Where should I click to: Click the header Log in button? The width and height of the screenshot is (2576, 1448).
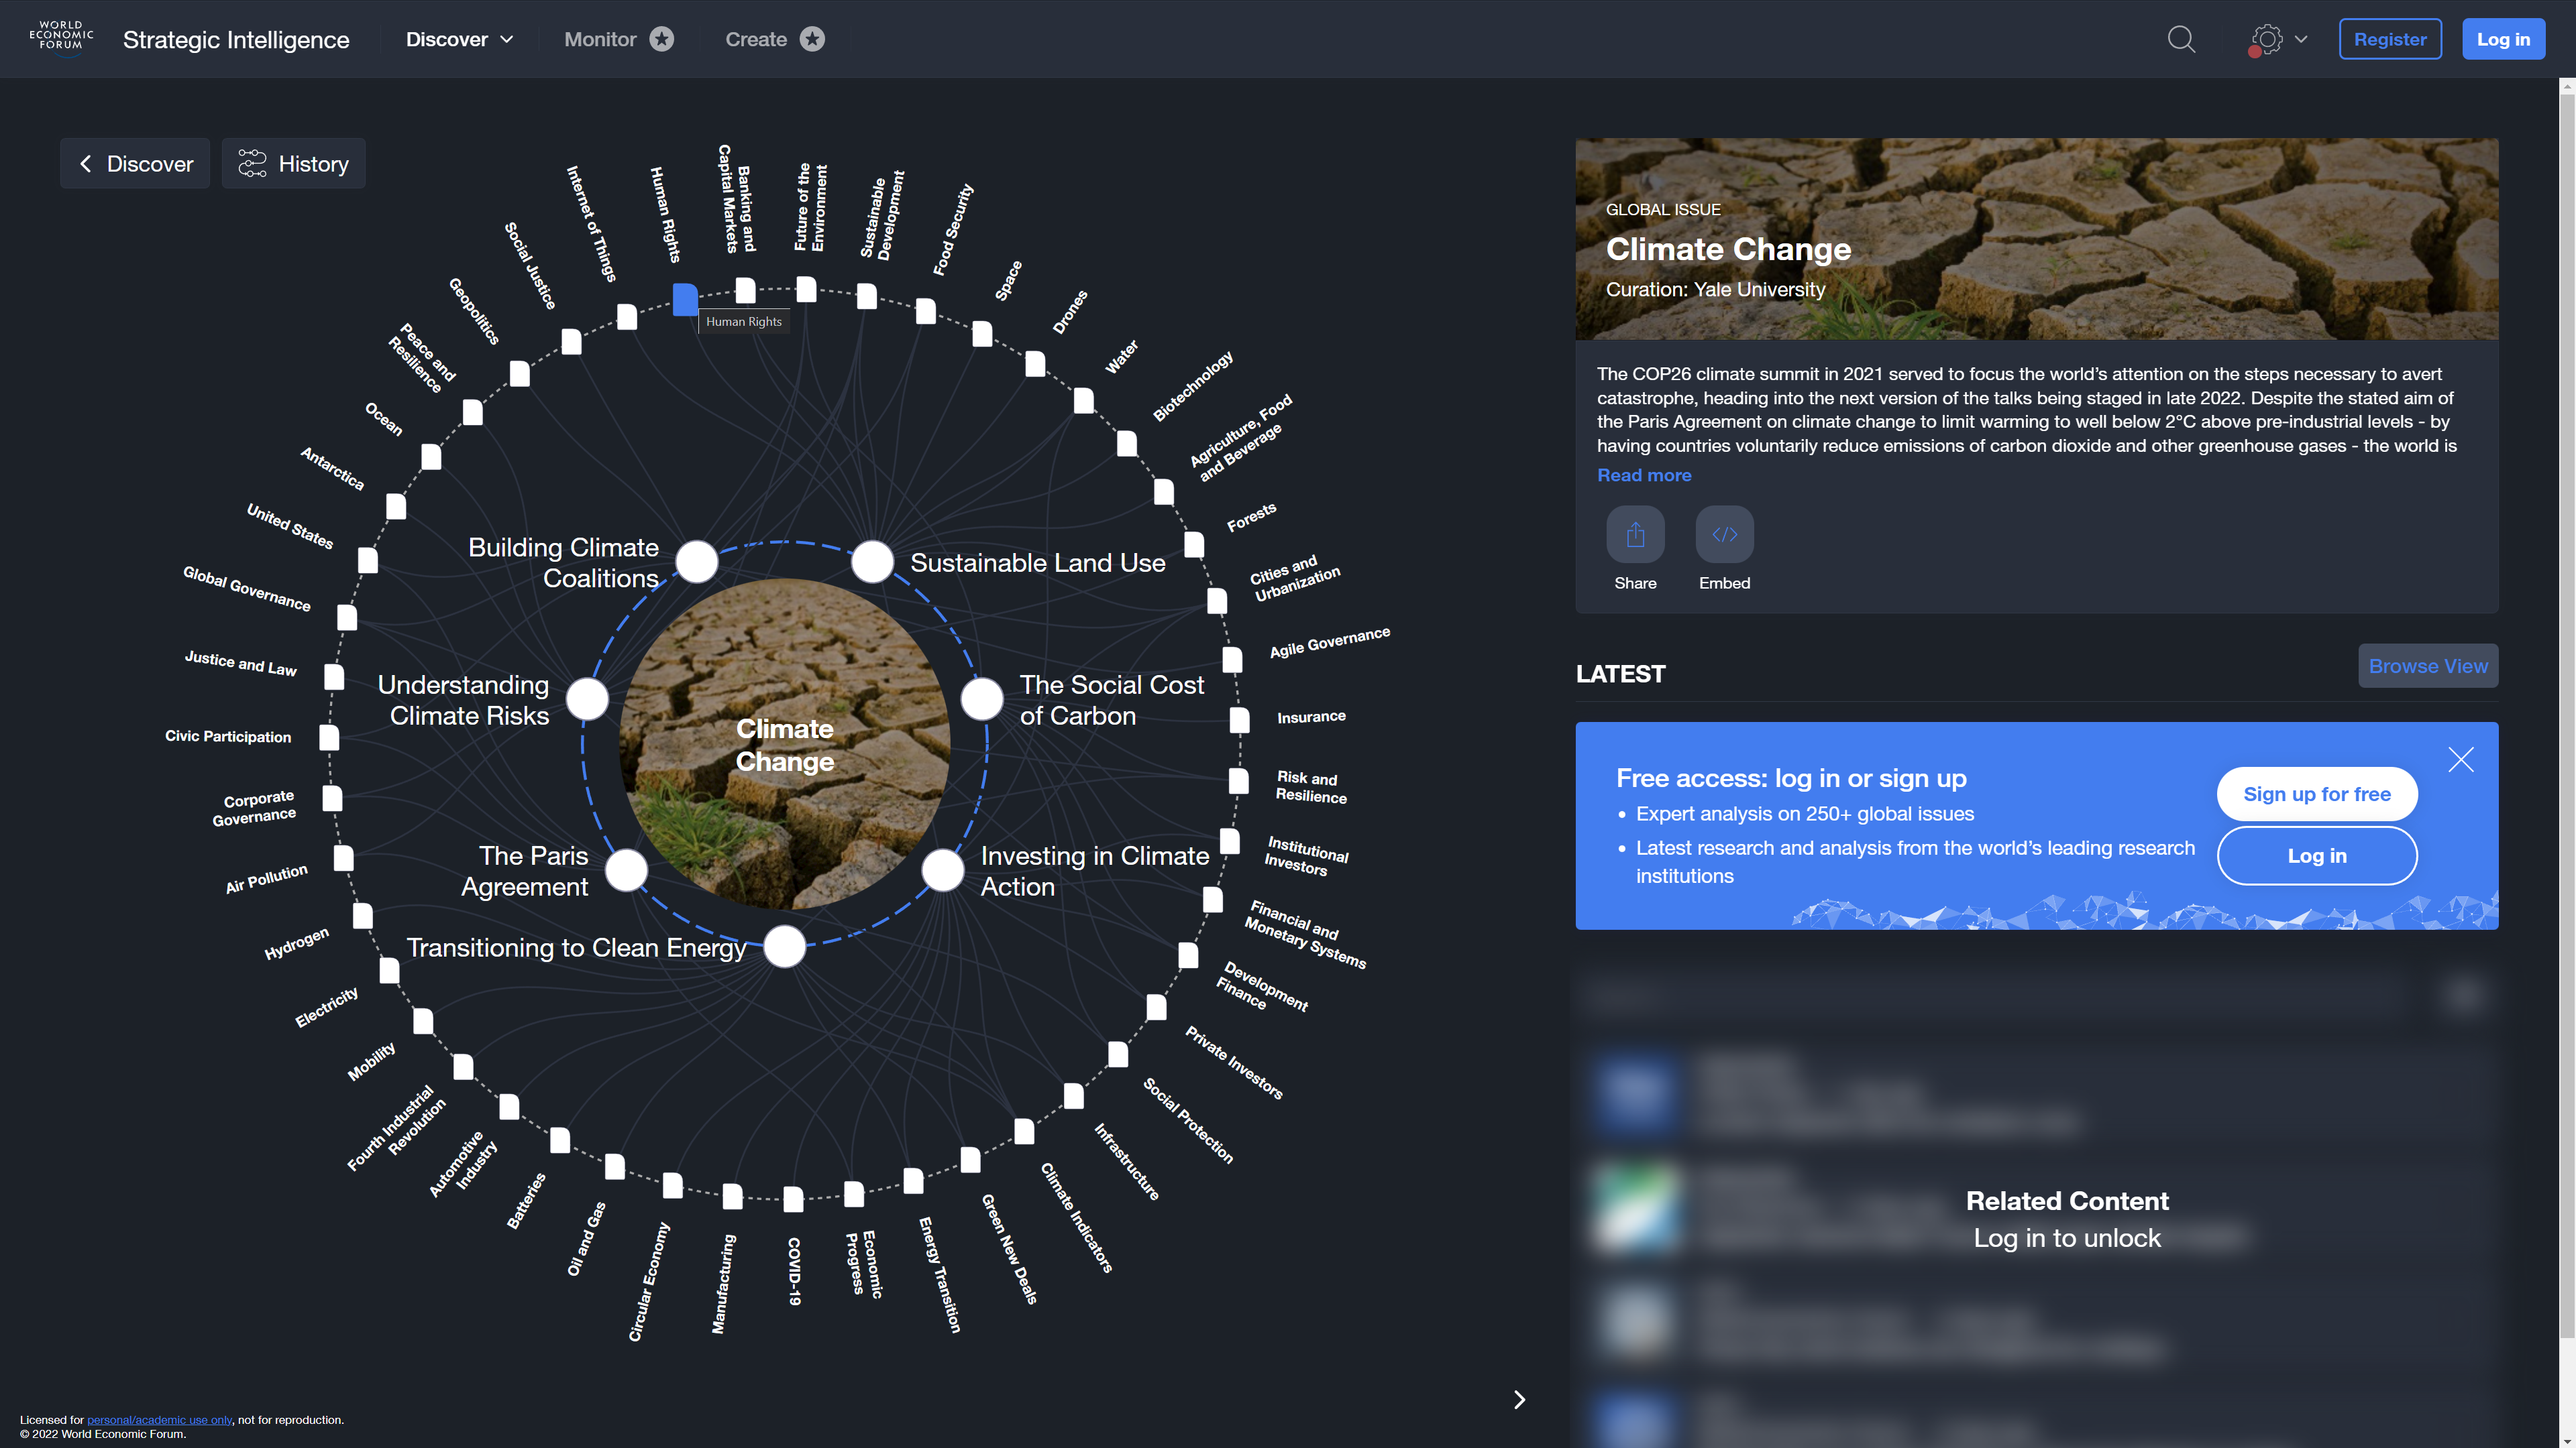(x=2503, y=39)
